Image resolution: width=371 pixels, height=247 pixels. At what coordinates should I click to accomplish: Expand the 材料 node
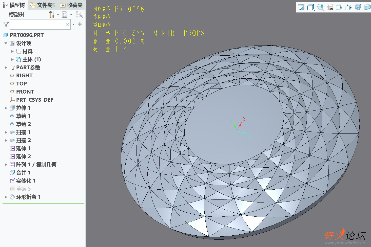12,51
